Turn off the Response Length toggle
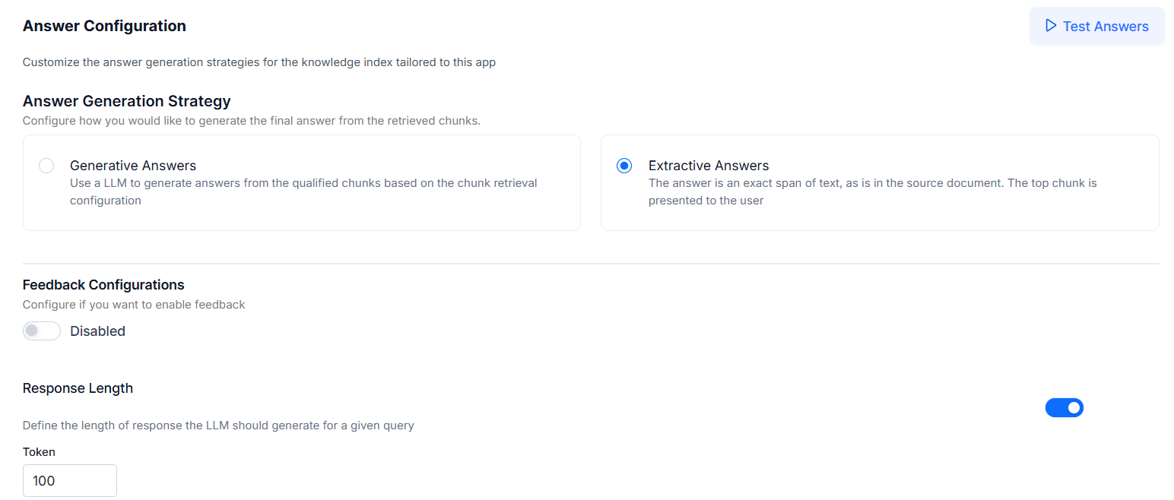Viewport: 1174px width, 500px height. (x=1065, y=408)
